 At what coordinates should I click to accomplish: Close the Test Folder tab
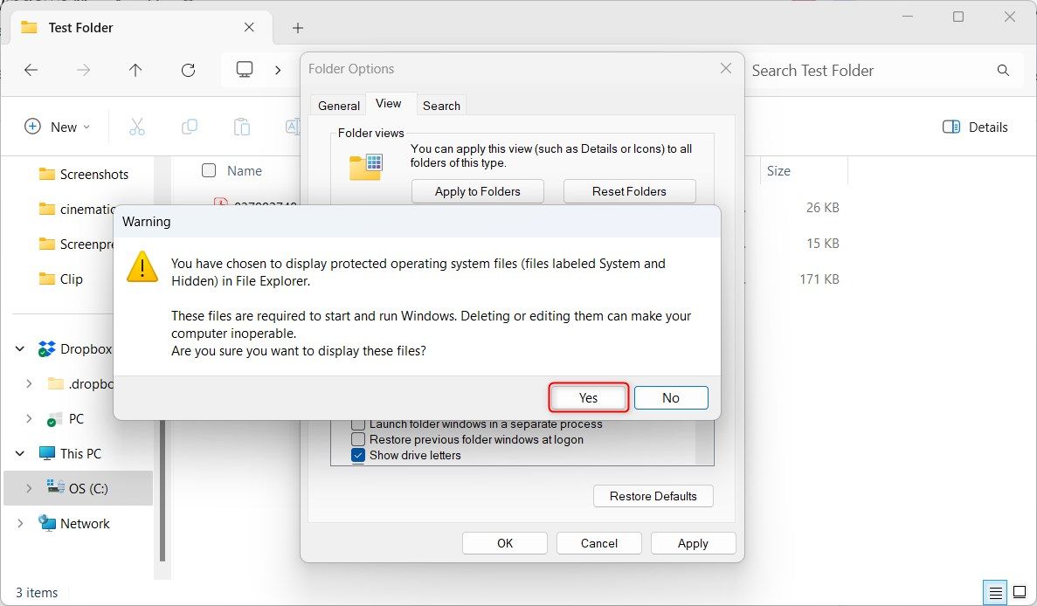249,27
